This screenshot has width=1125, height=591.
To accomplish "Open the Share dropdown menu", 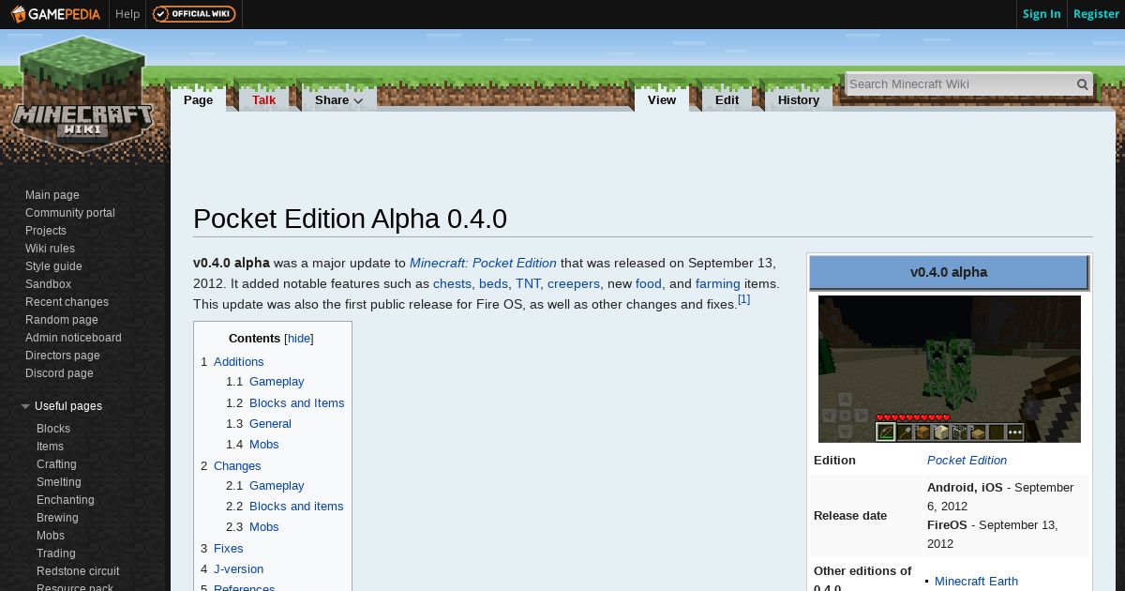I will click(338, 100).
